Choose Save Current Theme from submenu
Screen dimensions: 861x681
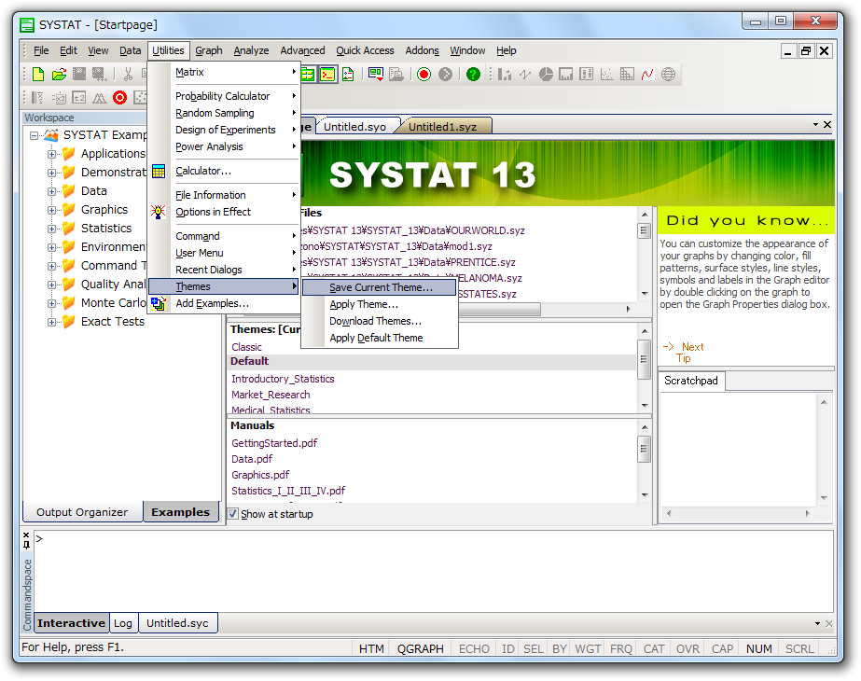380,287
